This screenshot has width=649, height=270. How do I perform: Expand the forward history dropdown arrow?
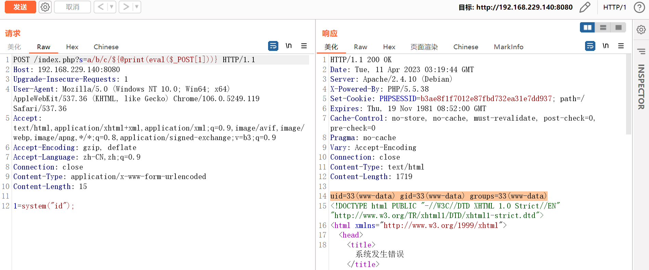click(137, 7)
